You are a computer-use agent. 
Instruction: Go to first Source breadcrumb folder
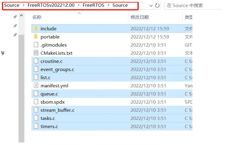12,5
